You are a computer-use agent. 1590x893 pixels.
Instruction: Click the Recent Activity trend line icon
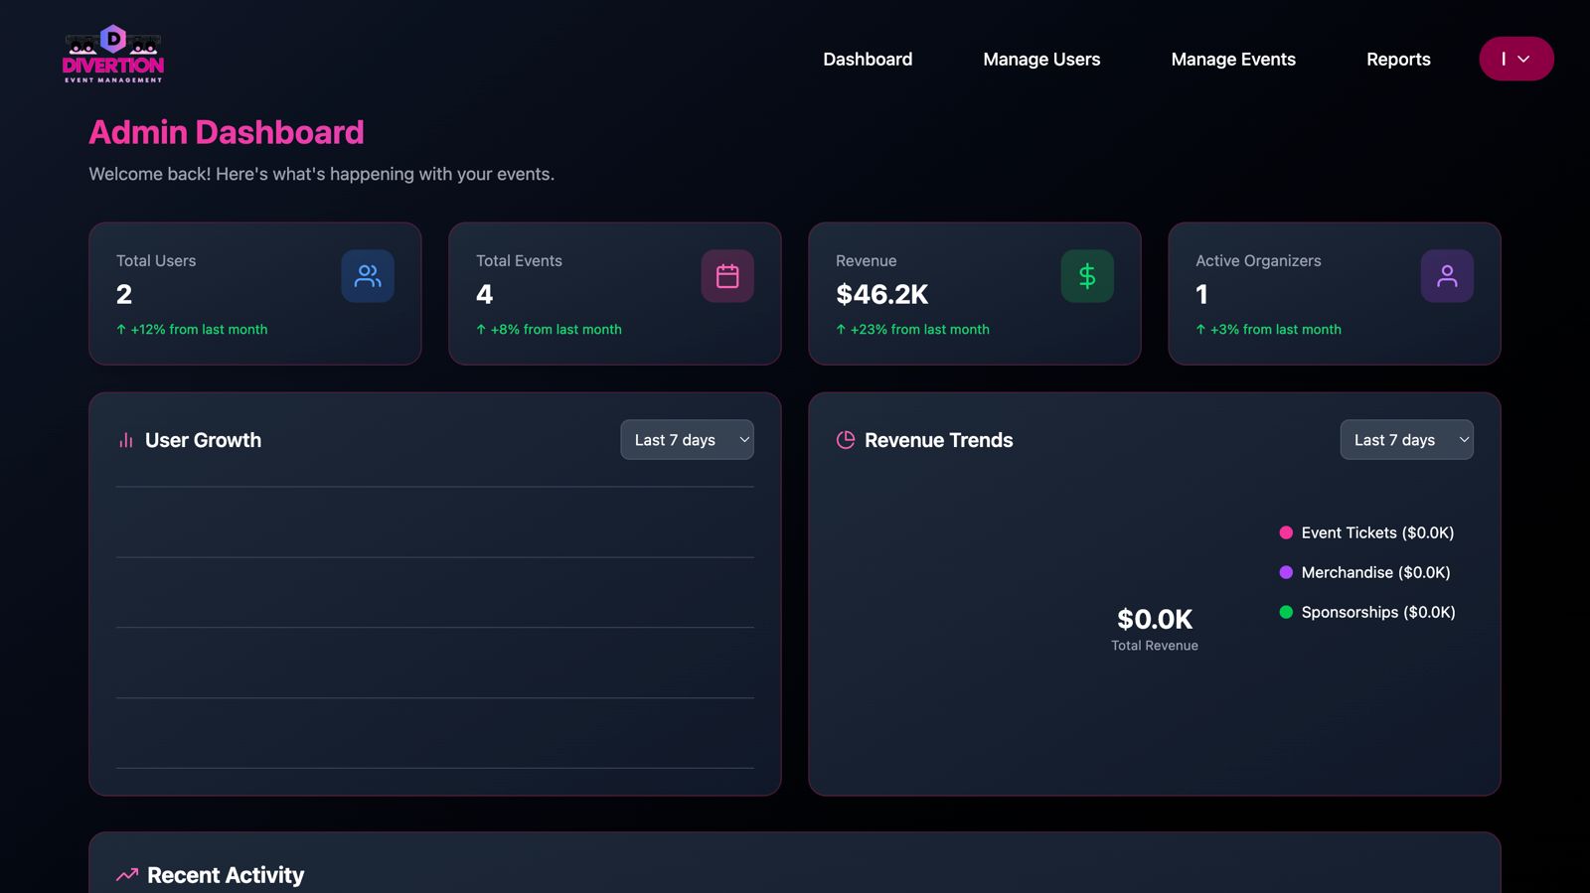127,875
